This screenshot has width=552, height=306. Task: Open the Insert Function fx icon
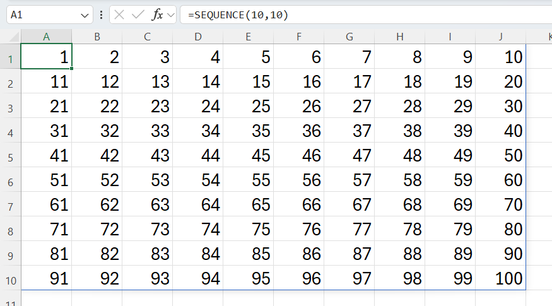(x=157, y=15)
